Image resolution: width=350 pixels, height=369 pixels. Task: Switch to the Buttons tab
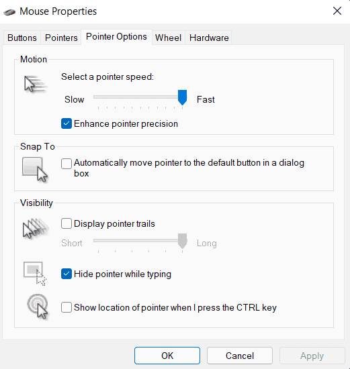coord(22,38)
